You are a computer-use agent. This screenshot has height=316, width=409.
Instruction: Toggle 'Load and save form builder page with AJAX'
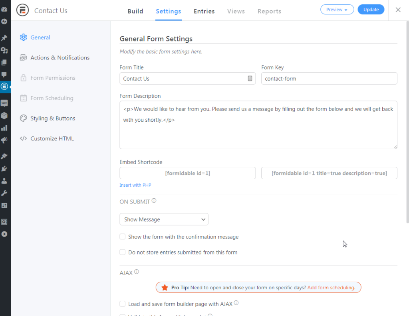tap(123, 304)
